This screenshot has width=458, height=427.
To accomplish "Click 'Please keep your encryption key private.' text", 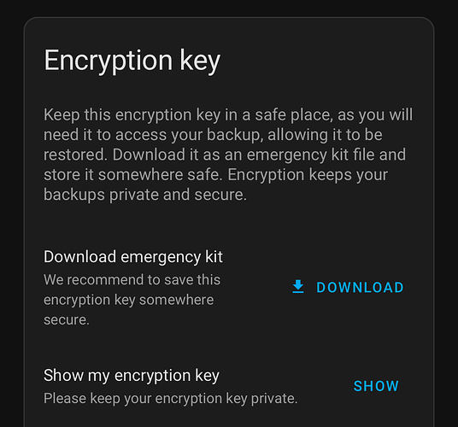I will (x=171, y=399).
